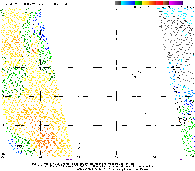Click the "-2" latitude axis label
The image size is (195, 171).
pos(2,38)
